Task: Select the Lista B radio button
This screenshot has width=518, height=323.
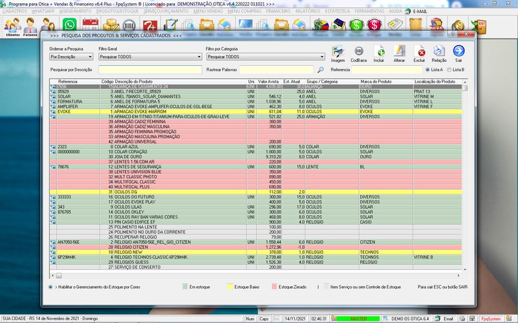Action: (449, 69)
